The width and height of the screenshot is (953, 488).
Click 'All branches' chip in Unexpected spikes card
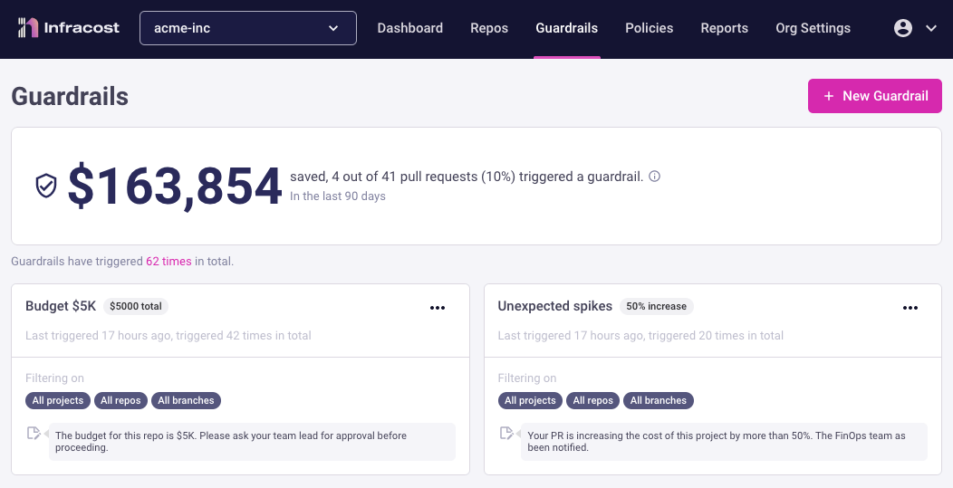(x=659, y=400)
